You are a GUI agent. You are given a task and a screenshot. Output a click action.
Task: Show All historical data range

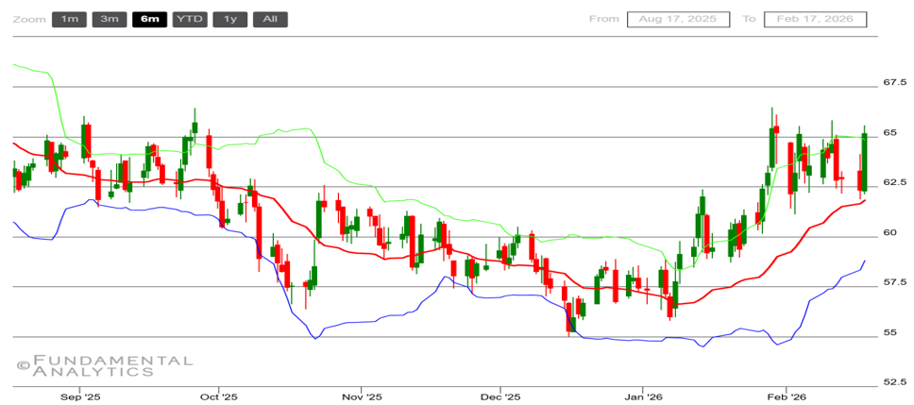point(270,19)
